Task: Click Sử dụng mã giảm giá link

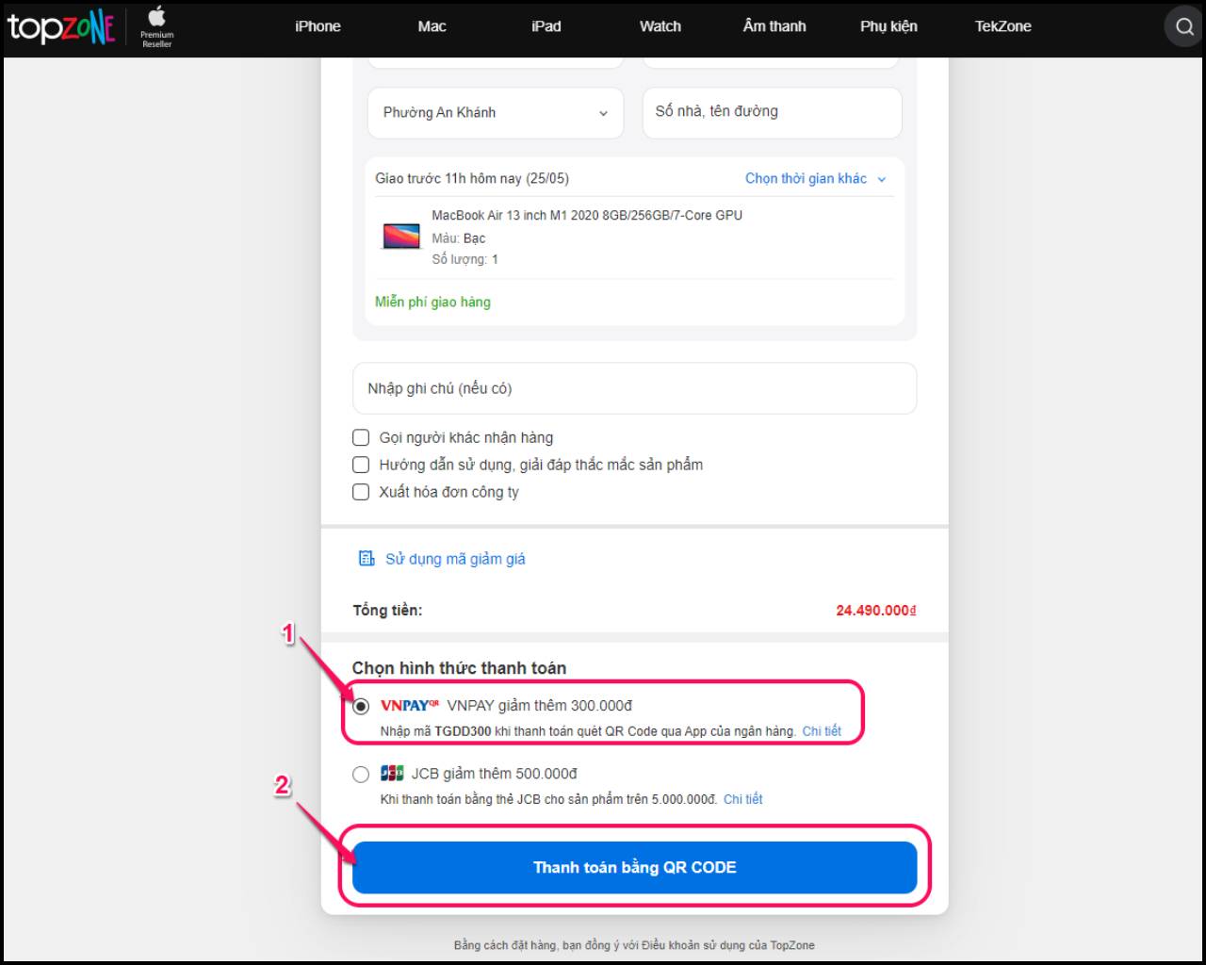Action: pyautogui.click(x=456, y=559)
